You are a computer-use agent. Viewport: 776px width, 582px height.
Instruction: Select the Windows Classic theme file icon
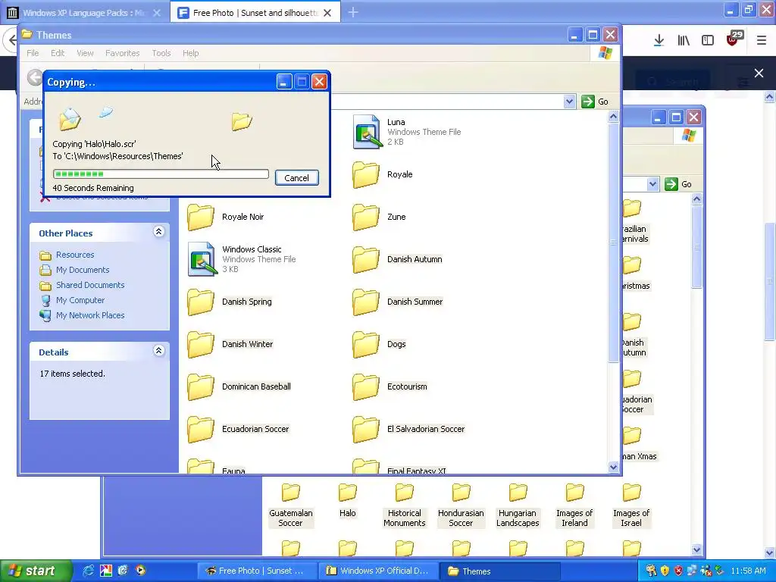click(202, 259)
